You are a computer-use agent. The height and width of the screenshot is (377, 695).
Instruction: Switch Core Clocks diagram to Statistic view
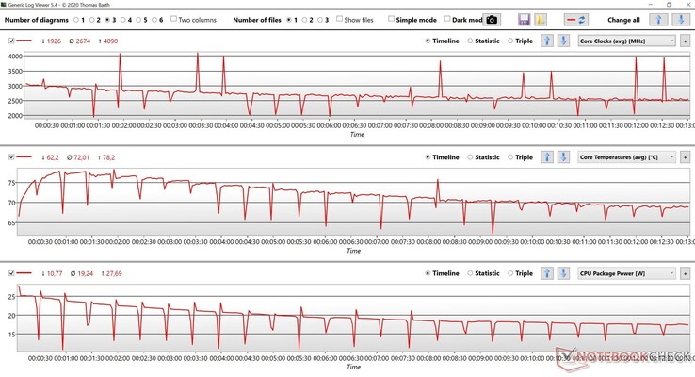471,41
